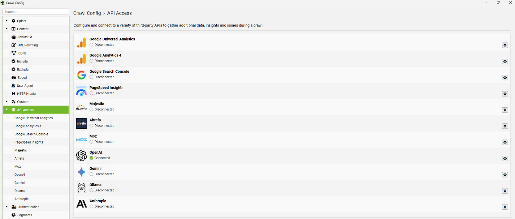Click the Crawl Config breadcrumb link

click(x=87, y=13)
